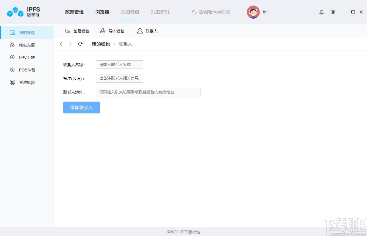Open the notification bell icon

pos(321,12)
